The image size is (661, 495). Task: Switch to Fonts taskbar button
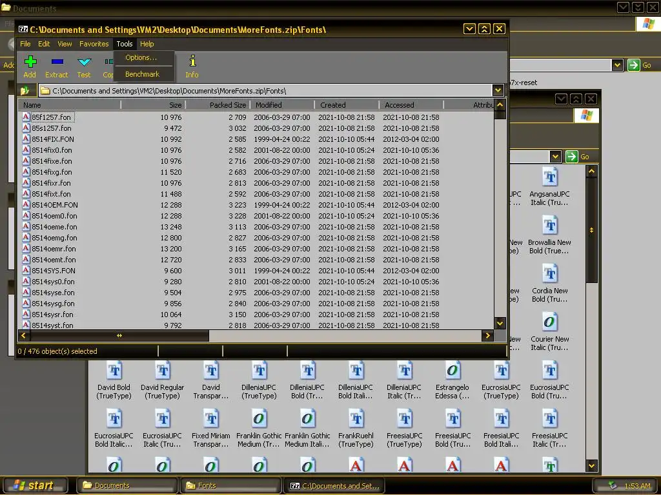click(x=230, y=485)
